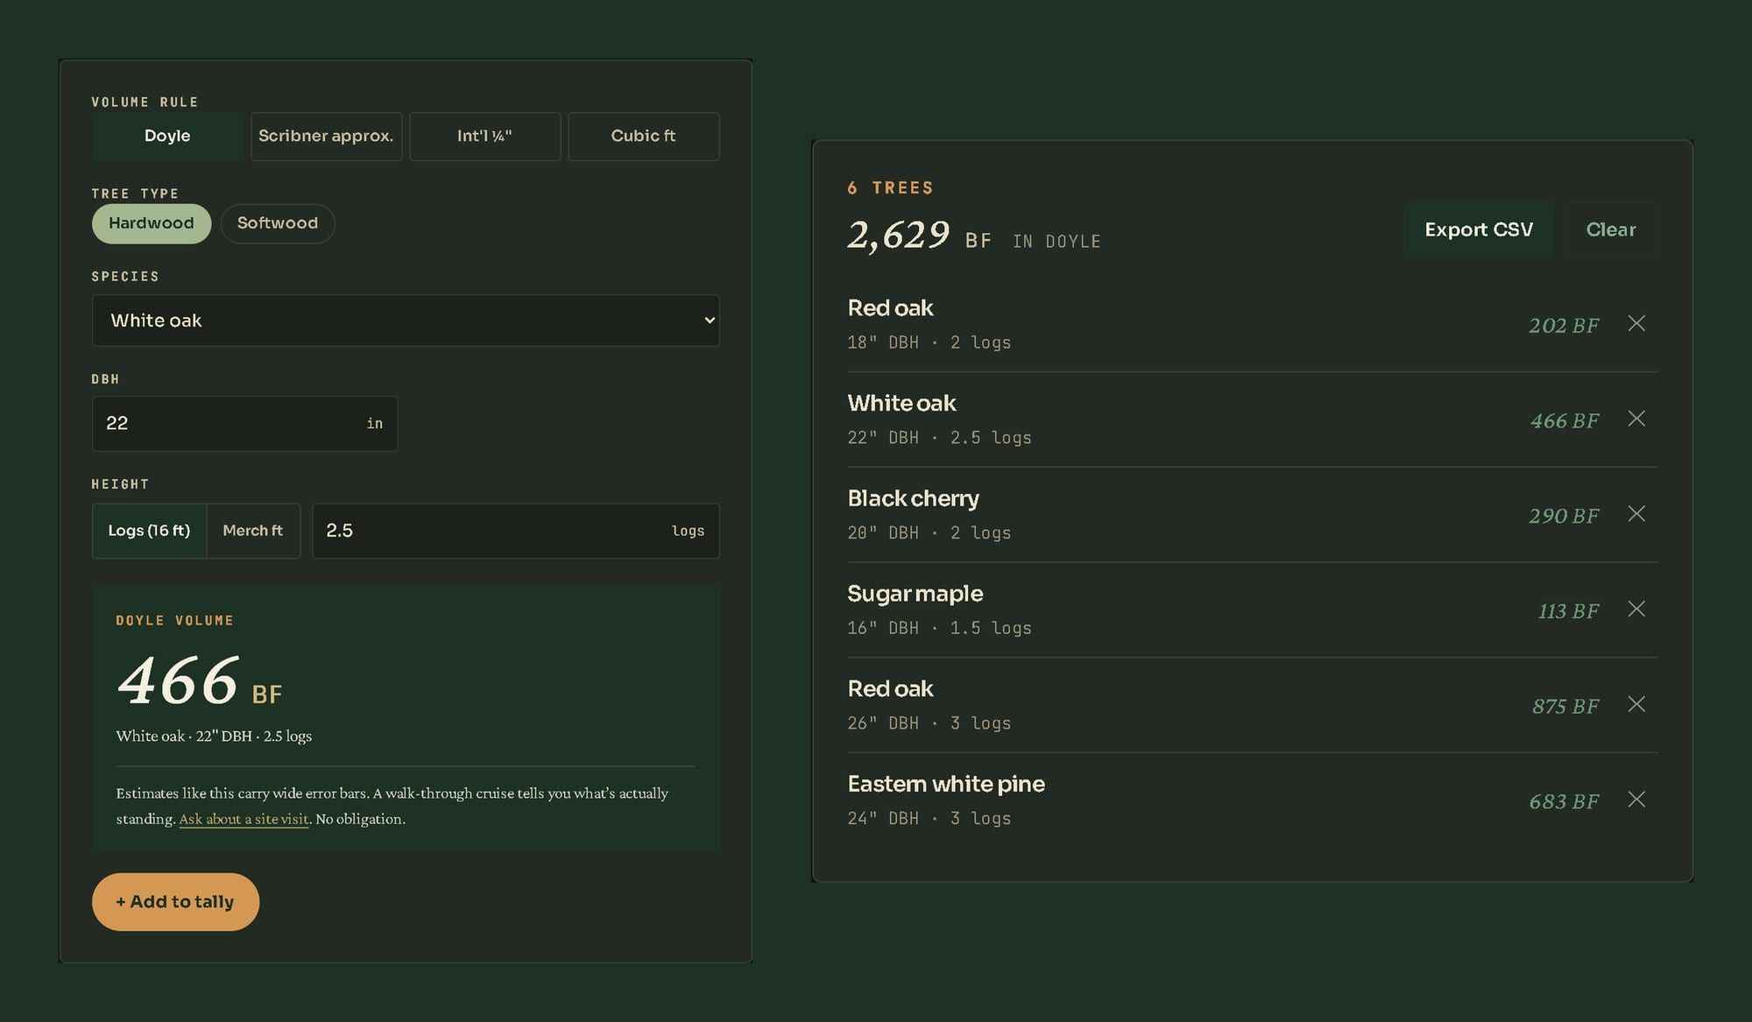Screen dimensions: 1752x1022
Task: Remove the Red oak 26" DBH entry
Action: pyautogui.click(x=1635, y=704)
